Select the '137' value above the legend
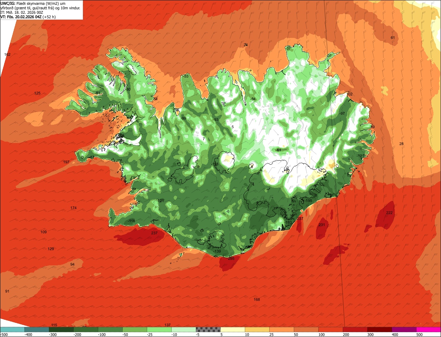The image size is (441, 337). 167,325
